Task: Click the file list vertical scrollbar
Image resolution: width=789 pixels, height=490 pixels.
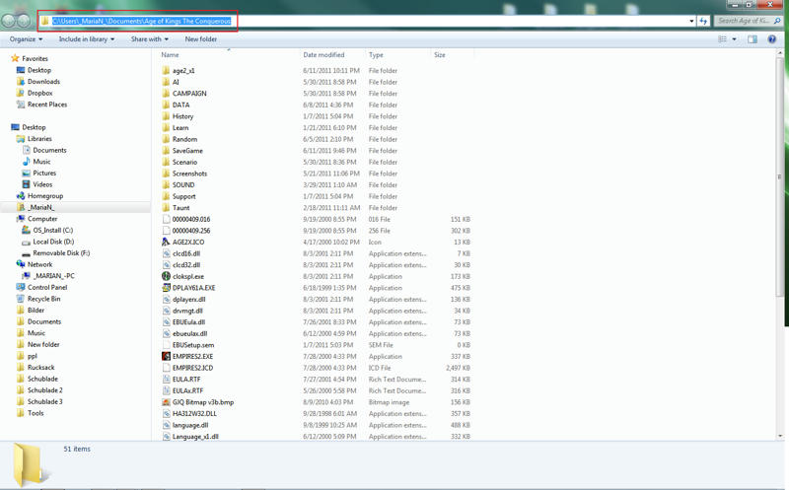Action: pyautogui.click(x=781, y=177)
